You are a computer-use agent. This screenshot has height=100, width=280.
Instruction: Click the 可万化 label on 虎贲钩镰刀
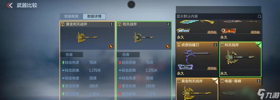(x=212, y=68)
